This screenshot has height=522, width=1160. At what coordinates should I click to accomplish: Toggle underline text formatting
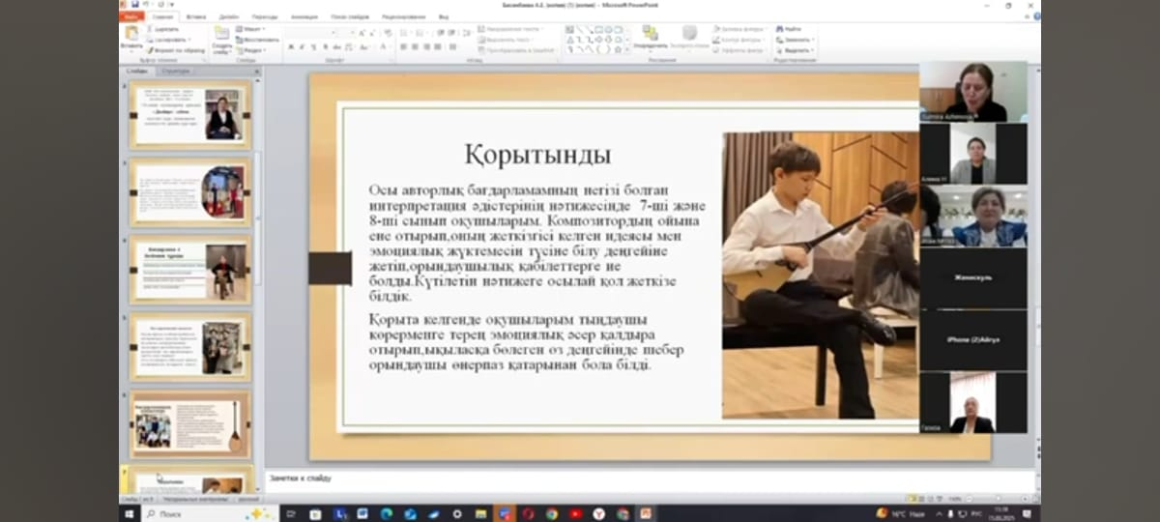[x=312, y=46]
